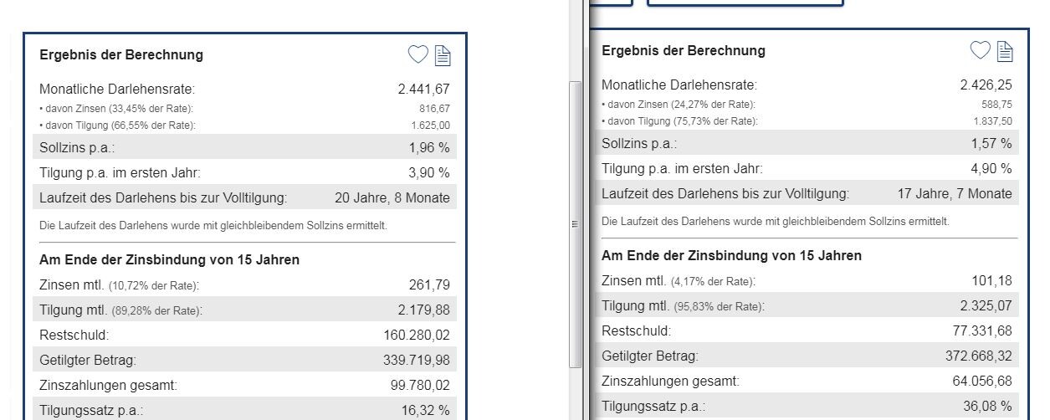Image resolution: width=1050 pixels, height=420 pixels.
Task: Click the loan term 20 Jahre, 8 Monate
Action: 392,198
